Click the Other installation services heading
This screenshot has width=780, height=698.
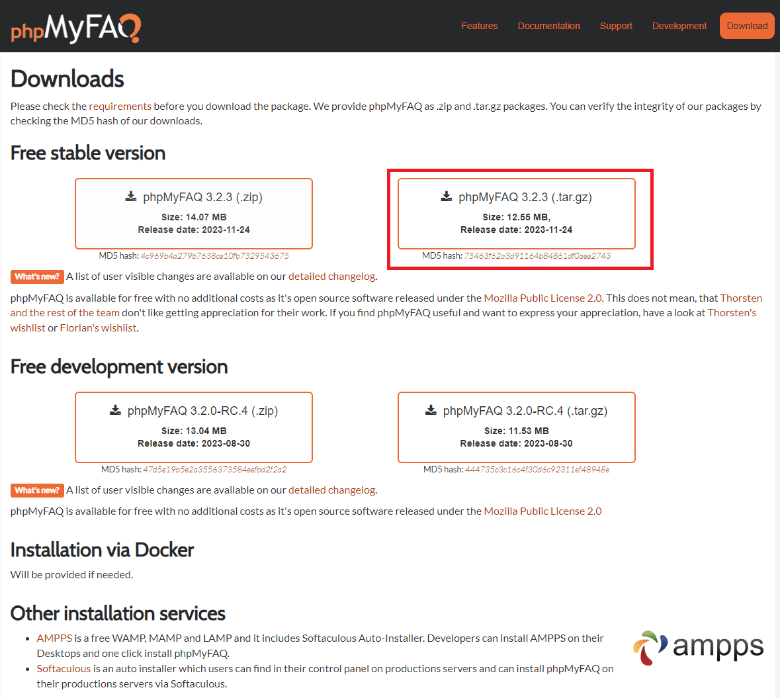(x=118, y=613)
